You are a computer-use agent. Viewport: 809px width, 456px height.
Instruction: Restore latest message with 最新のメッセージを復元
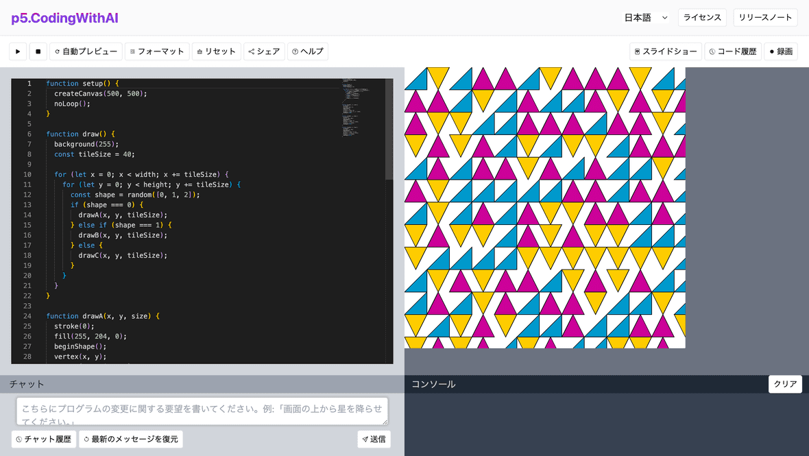130,439
